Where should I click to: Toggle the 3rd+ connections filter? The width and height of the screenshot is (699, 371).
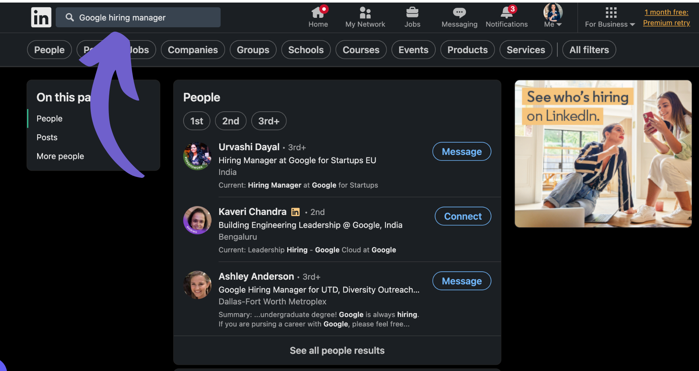268,121
